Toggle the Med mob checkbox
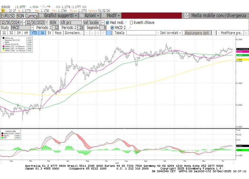 click(107, 23)
